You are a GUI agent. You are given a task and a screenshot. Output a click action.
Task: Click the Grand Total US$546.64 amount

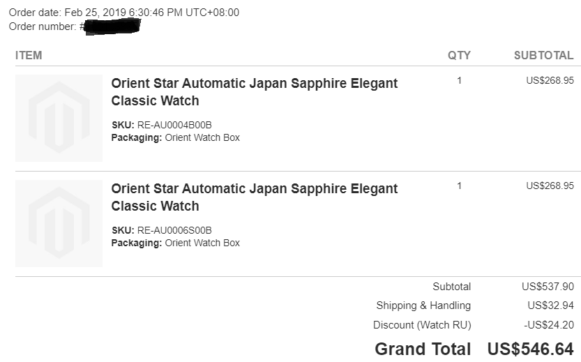530,349
